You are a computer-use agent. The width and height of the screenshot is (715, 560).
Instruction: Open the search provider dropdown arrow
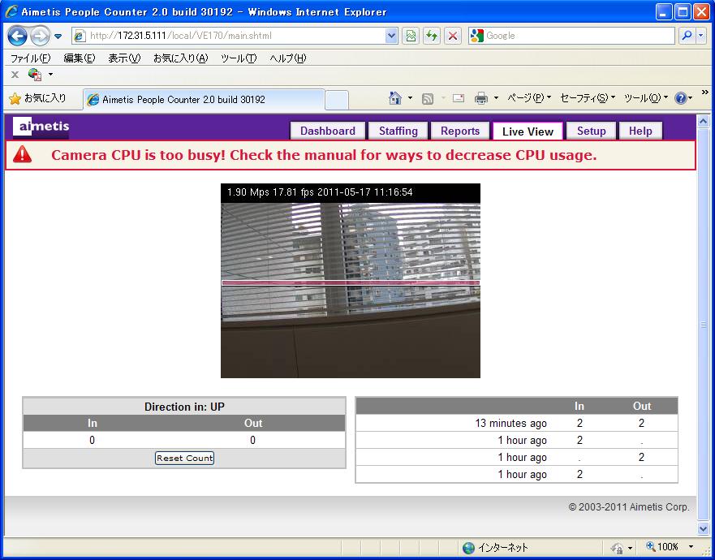701,36
